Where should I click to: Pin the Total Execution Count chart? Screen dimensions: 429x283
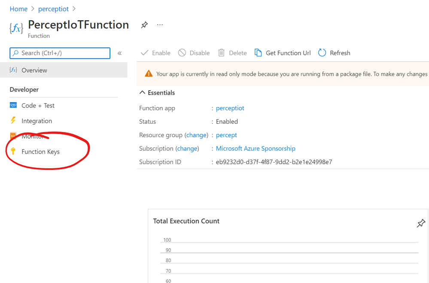(x=421, y=223)
